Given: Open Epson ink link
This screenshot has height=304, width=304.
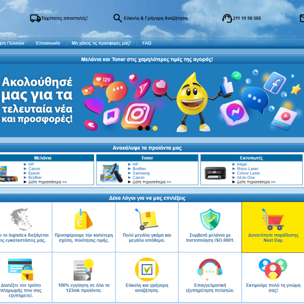Looking at the screenshot, I should tap(34, 173).
